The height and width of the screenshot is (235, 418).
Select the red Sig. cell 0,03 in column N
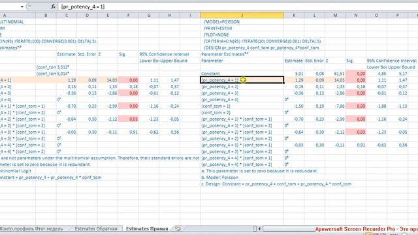pyautogui.click(x=355, y=132)
